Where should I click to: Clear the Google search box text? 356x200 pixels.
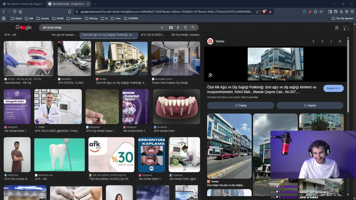pyautogui.click(x=162, y=27)
